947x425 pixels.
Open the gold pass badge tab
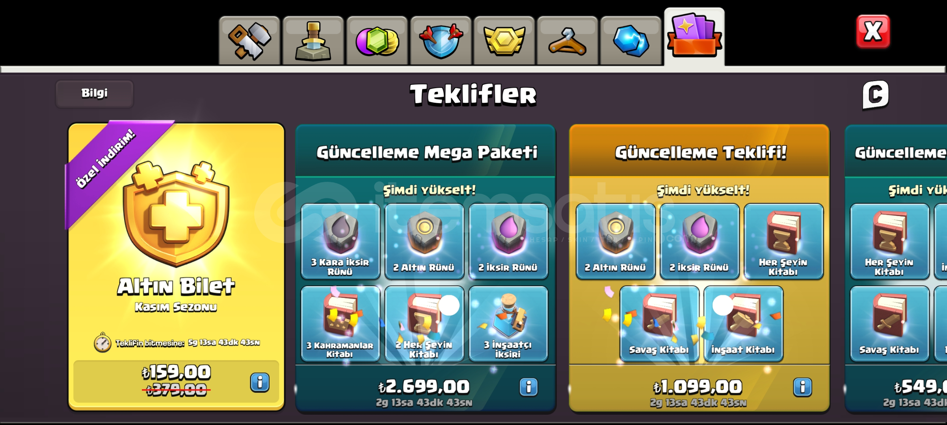(504, 41)
